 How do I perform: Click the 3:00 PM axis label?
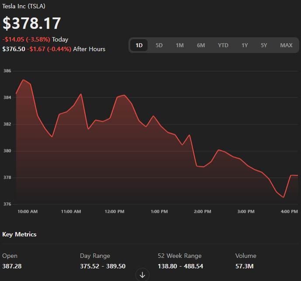point(246,212)
